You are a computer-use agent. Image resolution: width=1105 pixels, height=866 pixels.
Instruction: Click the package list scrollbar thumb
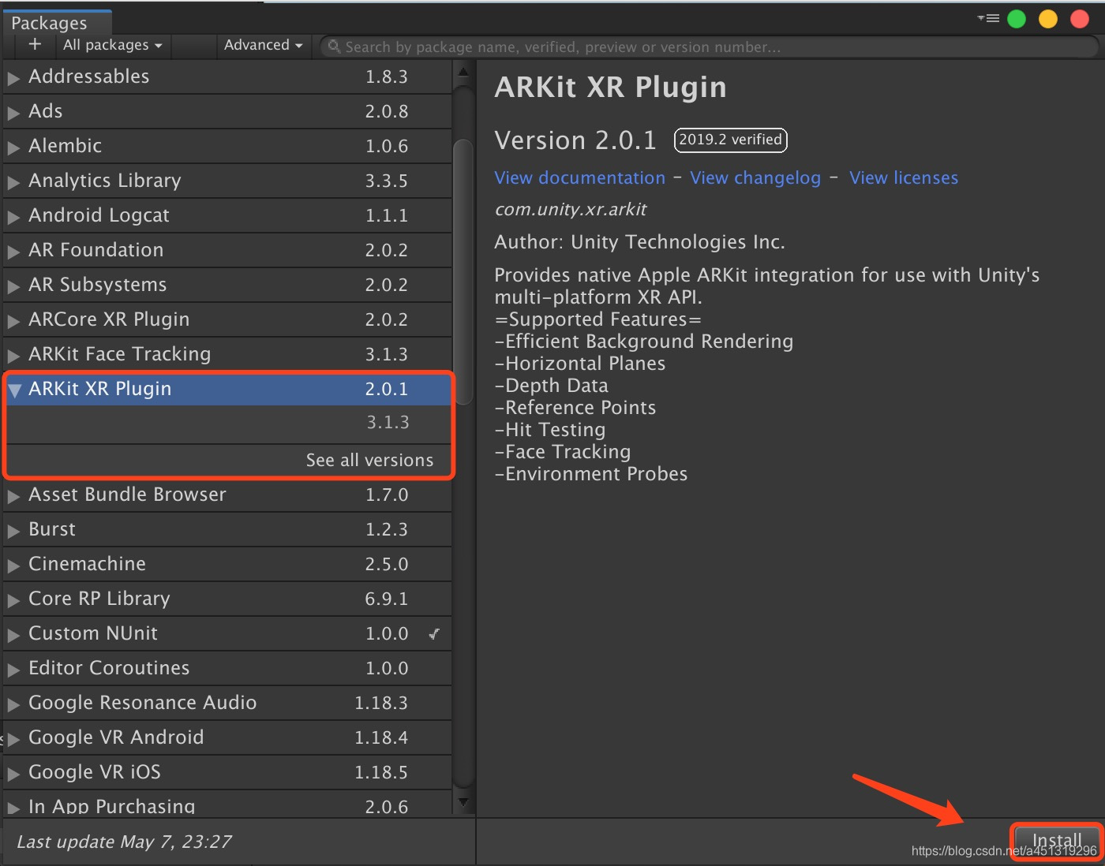464,272
